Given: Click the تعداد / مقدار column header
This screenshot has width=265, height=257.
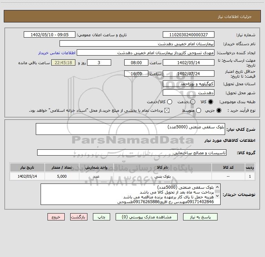Looking at the screenshot, I should click(x=62, y=167).
